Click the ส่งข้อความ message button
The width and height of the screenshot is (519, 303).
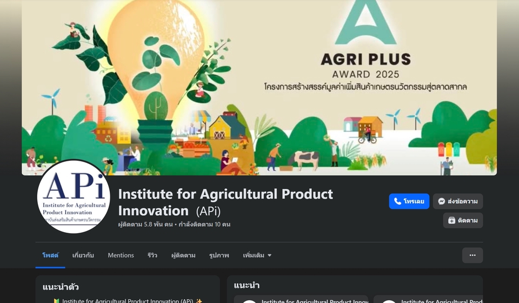pos(458,201)
